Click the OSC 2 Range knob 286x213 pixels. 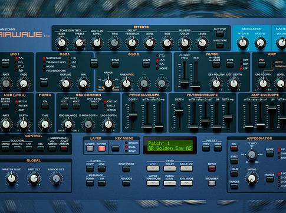(109, 83)
